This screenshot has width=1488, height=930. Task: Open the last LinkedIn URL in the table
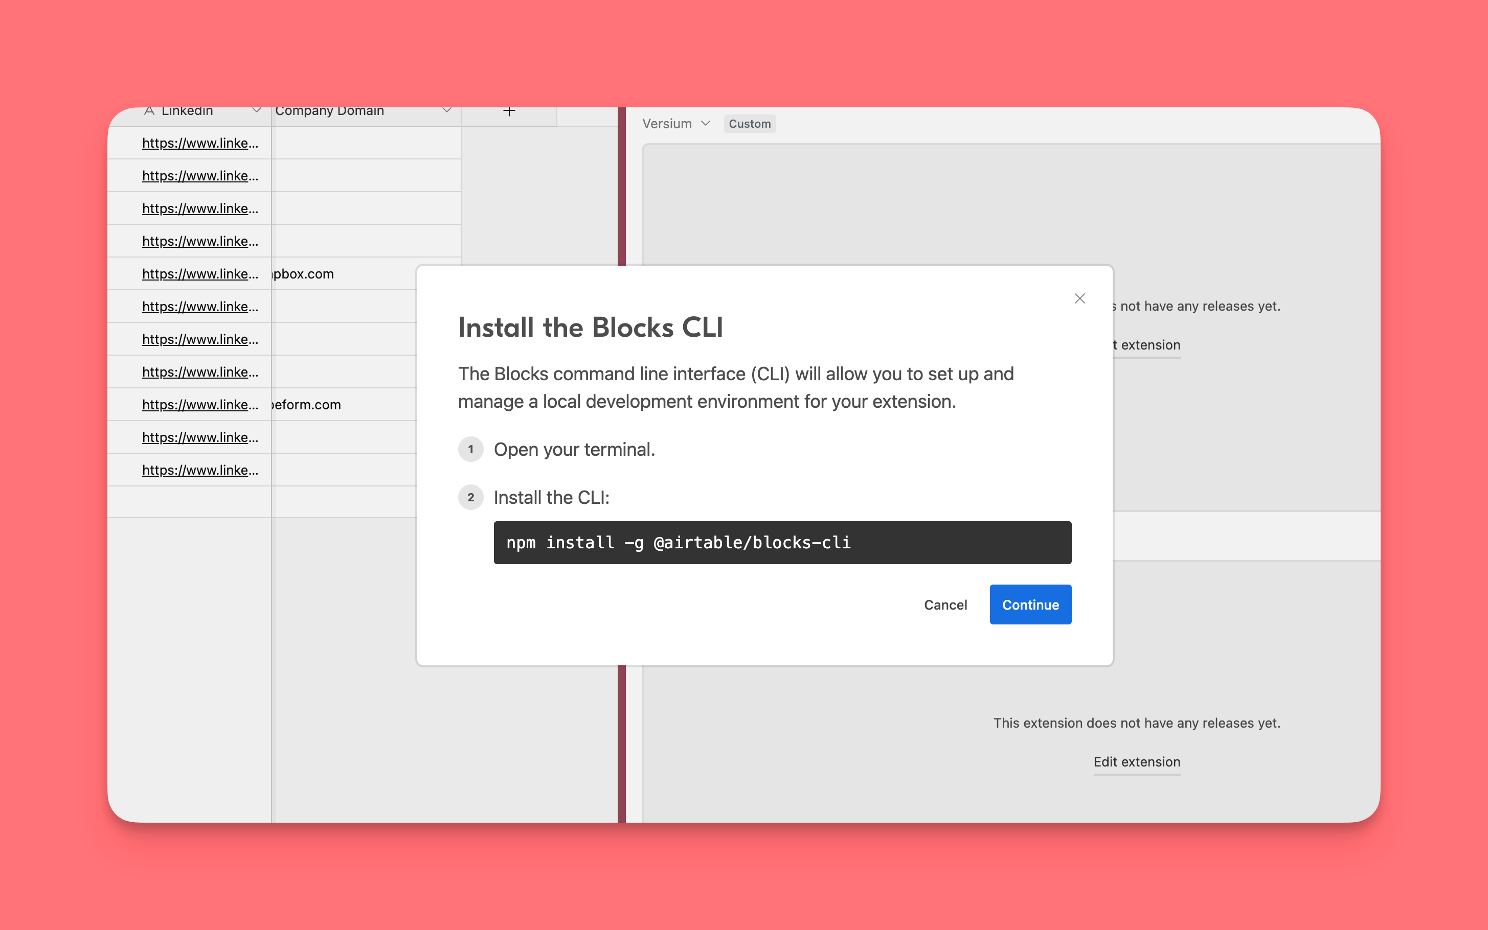click(200, 470)
